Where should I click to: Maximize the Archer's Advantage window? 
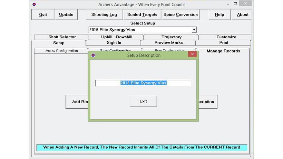[235, 3]
